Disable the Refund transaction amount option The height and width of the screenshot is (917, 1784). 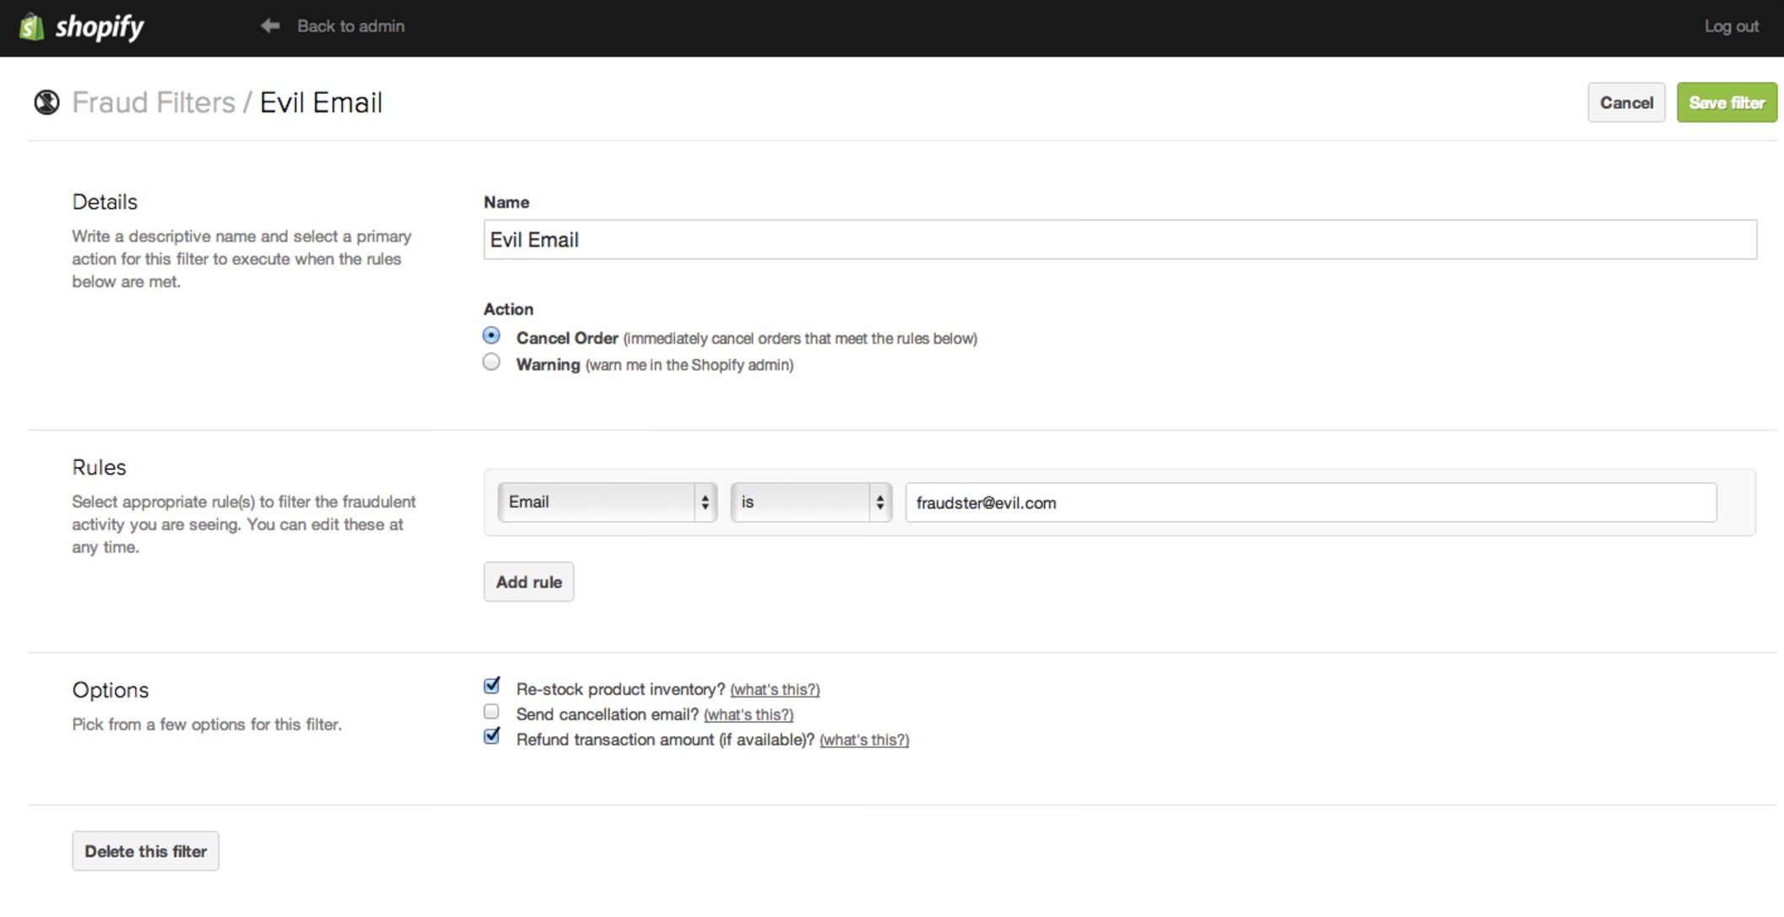pos(492,736)
